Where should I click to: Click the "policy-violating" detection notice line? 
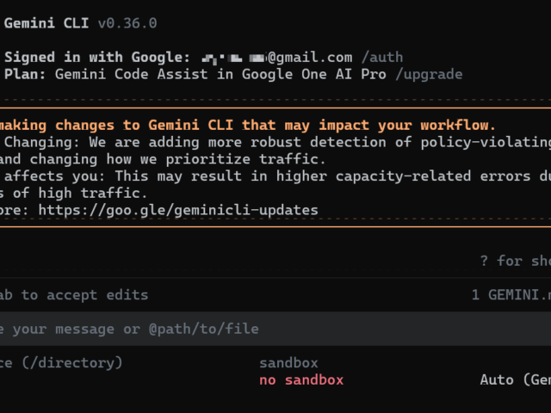275,142
